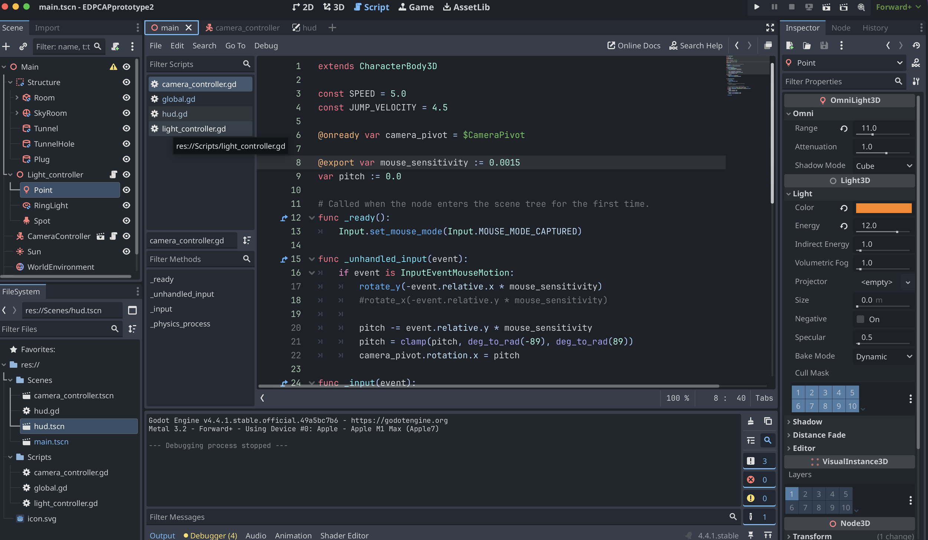Expand the Room node in scene tree
The image size is (928, 540).
click(x=17, y=98)
